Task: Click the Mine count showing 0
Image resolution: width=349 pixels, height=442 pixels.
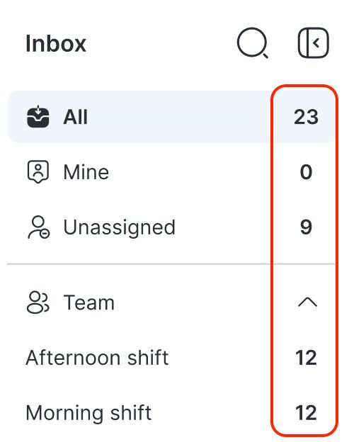Action: (x=307, y=172)
